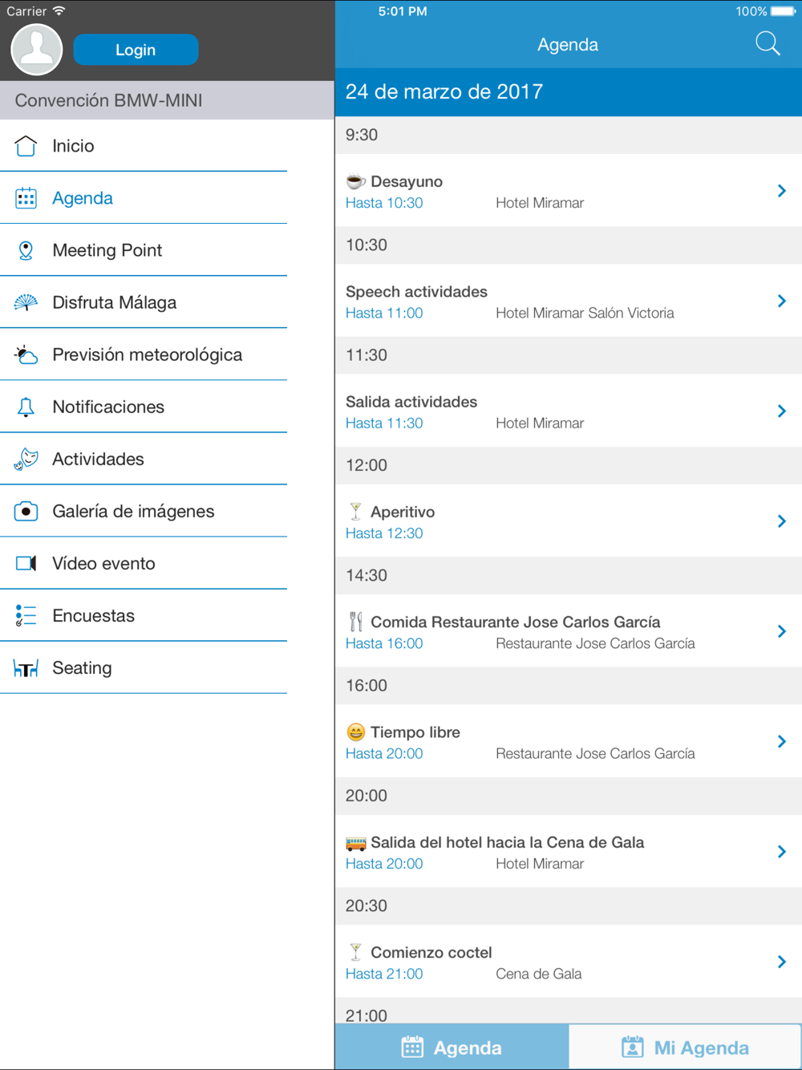The height and width of the screenshot is (1070, 802).
Task: Expand the Tiempo libre chevron
Action: [782, 741]
